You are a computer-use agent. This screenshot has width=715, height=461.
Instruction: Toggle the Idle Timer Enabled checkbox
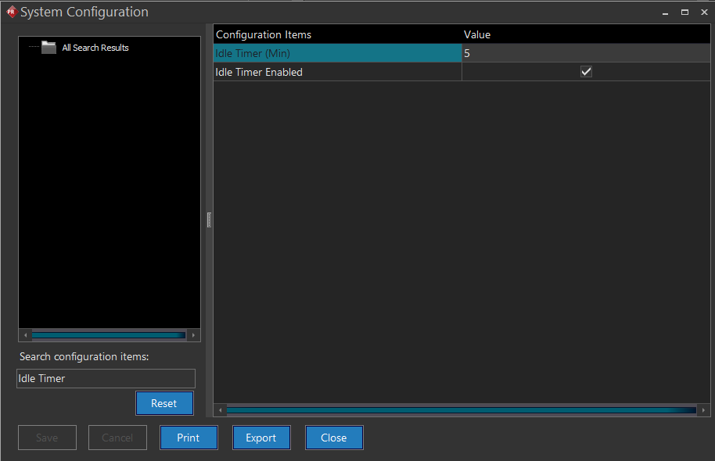point(586,72)
